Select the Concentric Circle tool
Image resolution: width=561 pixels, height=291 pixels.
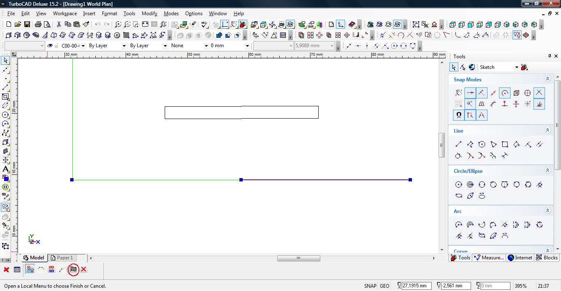(470, 184)
